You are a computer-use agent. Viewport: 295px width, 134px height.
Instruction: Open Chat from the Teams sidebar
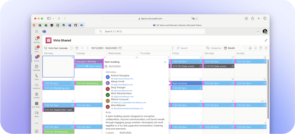[37, 49]
